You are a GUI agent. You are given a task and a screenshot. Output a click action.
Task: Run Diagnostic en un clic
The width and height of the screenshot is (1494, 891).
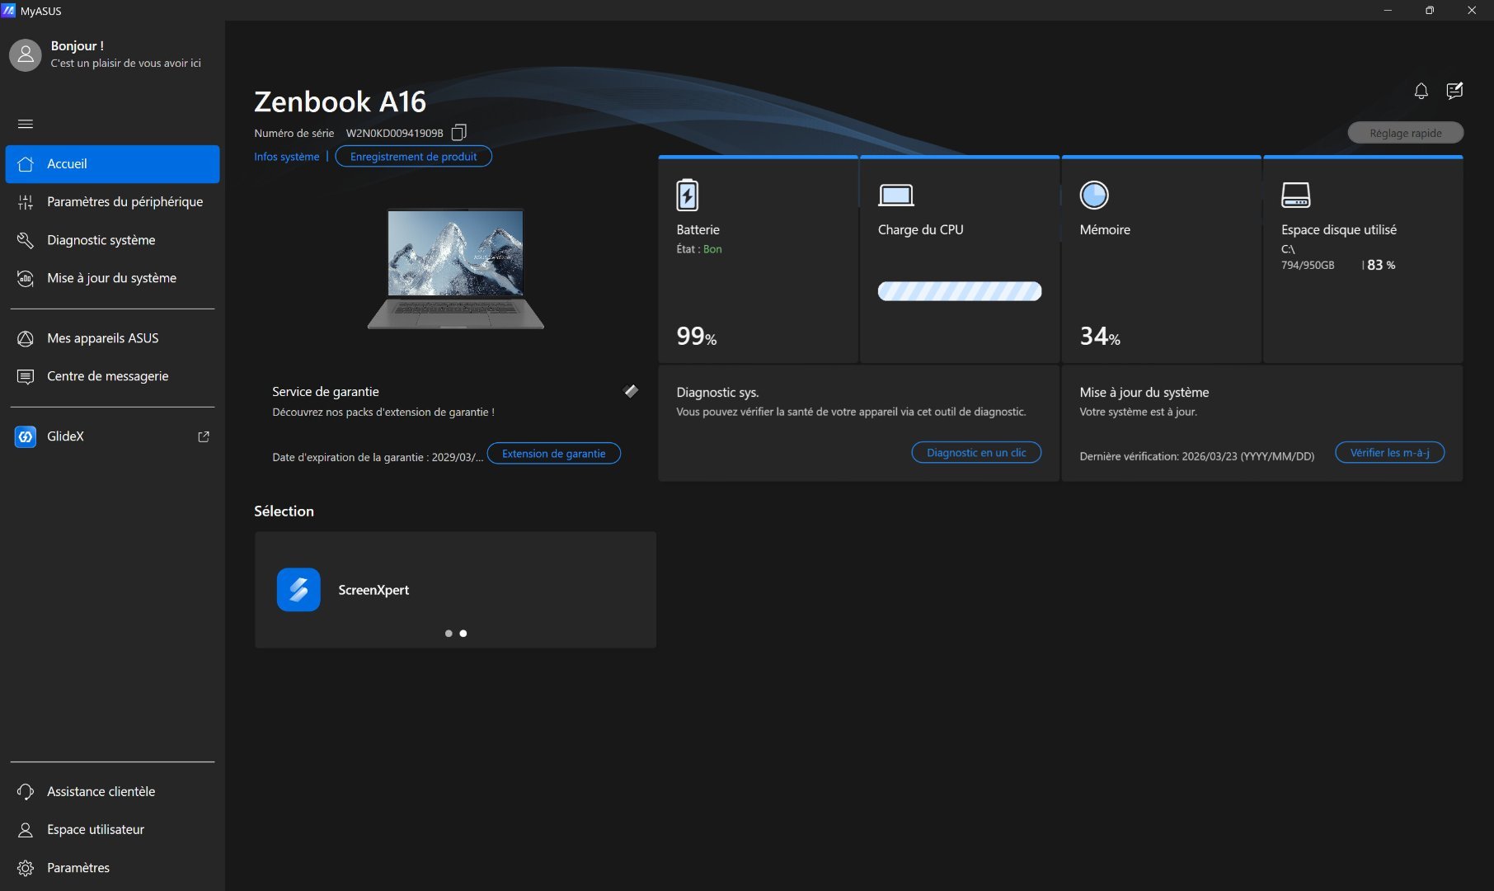coord(976,453)
